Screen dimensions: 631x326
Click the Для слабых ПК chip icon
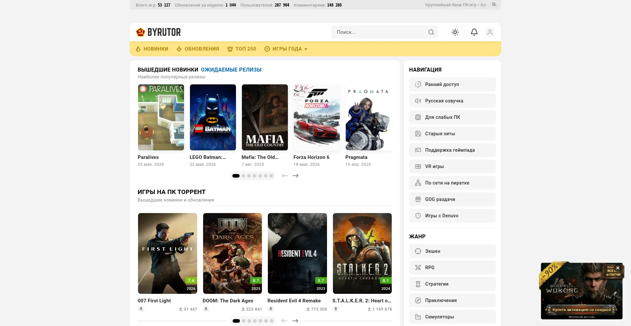coord(418,117)
